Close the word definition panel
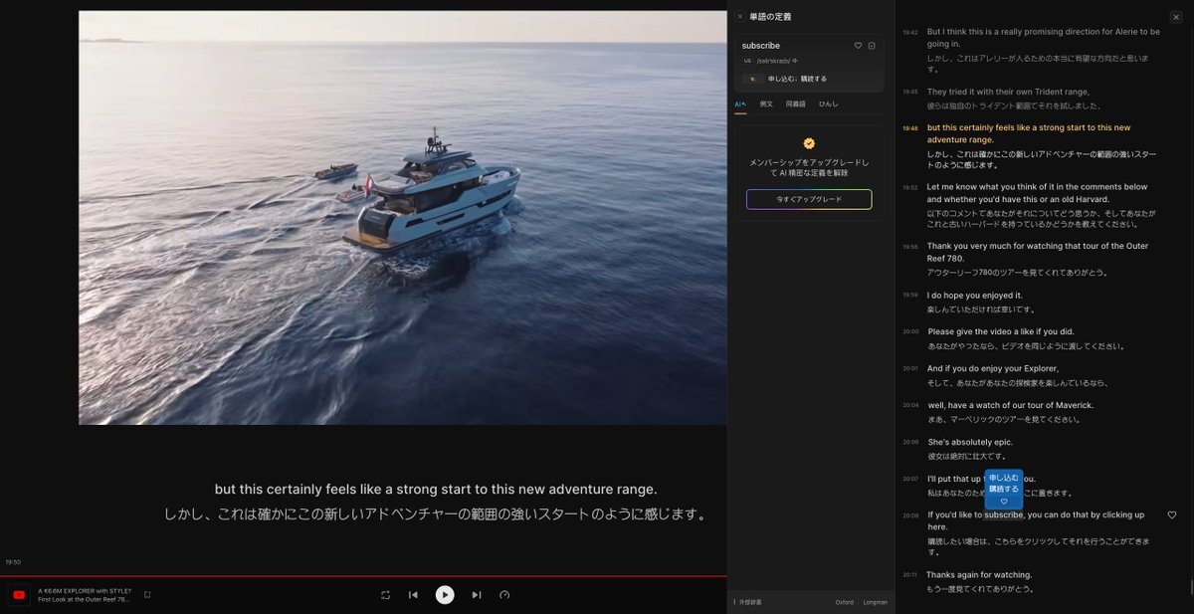This screenshot has width=1194, height=614. tap(740, 17)
